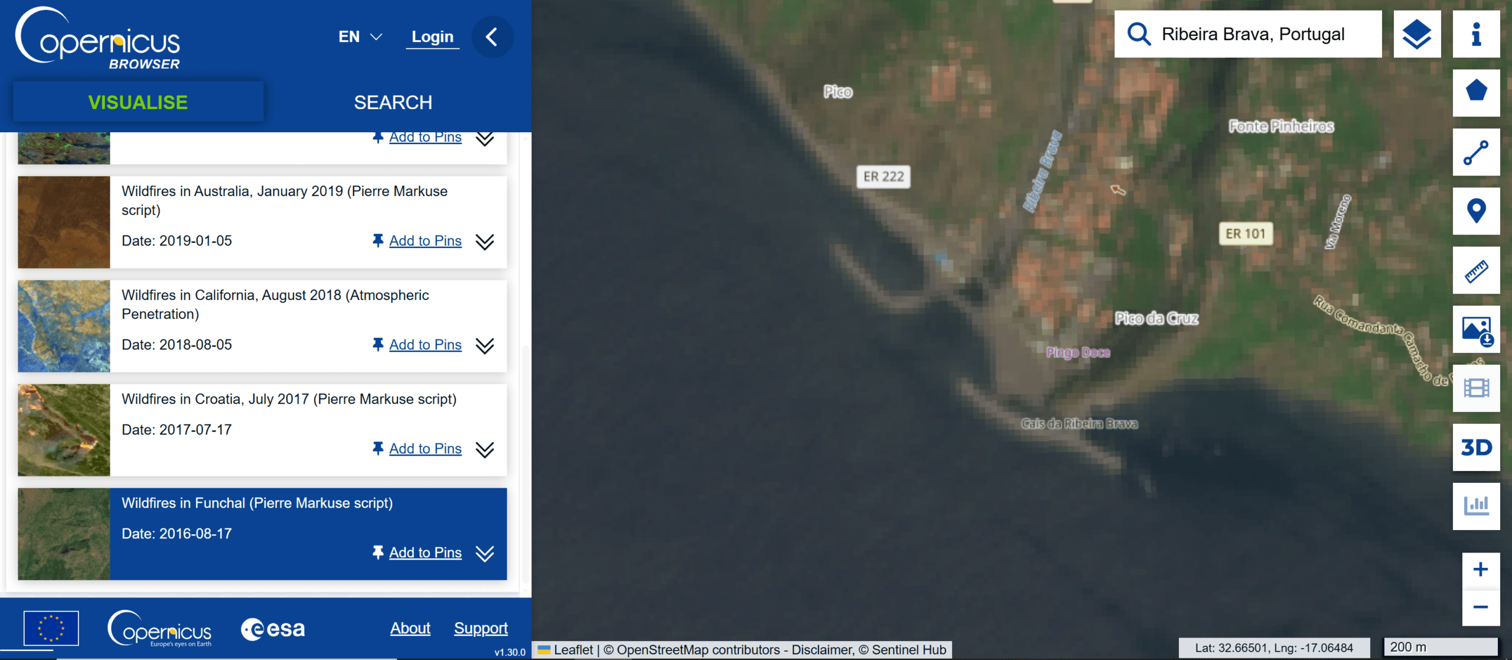The width and height of the screenshot is (1512, 660).
Task: Expand the Wildfires in Croatia entry details
Action: [485, 449]
